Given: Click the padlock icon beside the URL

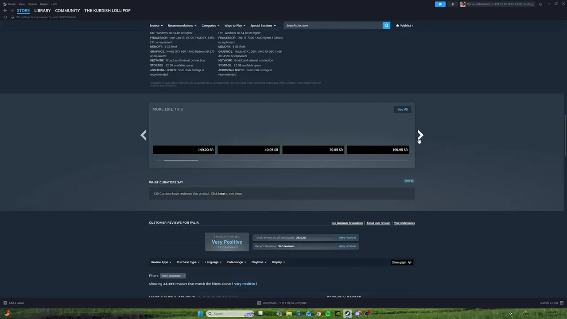Looking at the screenshot, I should tap(12, 17).
